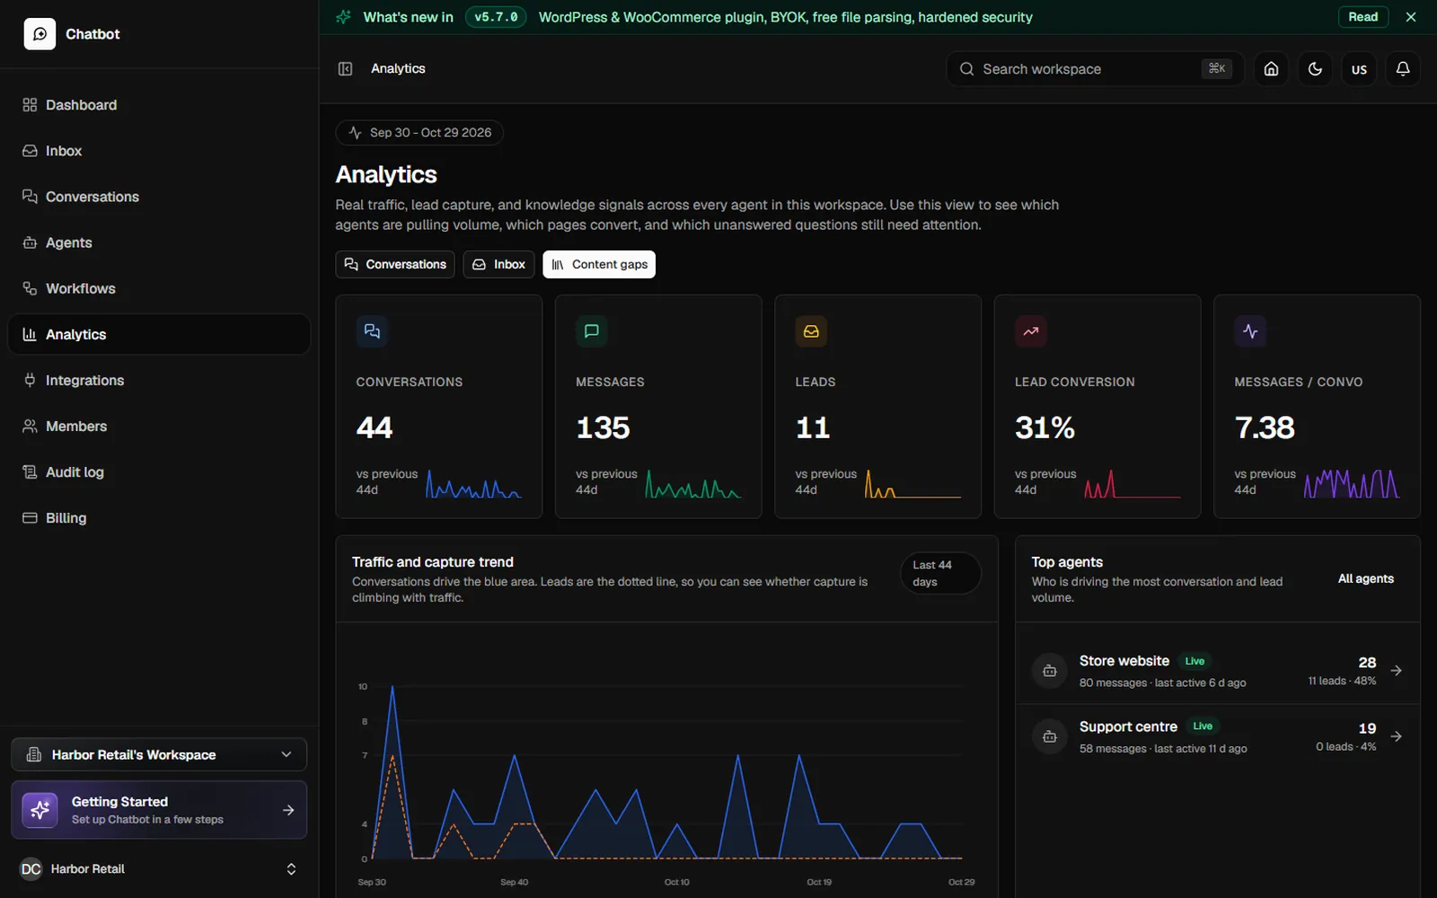Click the Store website robot icon
The height and width of the screenshot is (898, 1437).
1049,671
